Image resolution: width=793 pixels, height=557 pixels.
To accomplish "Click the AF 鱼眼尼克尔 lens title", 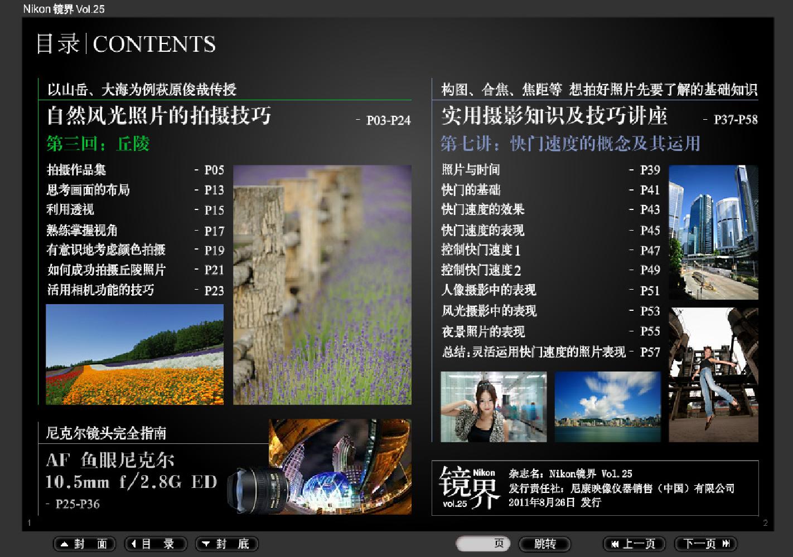I will pyautogui.click(x=132, y=471).
